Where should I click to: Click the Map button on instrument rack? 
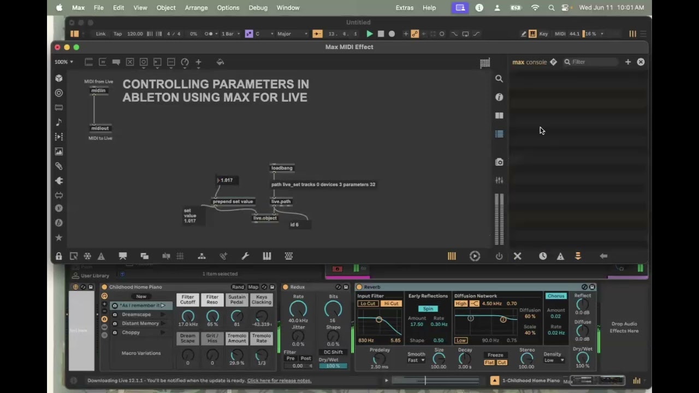click(x=253, y=287)
